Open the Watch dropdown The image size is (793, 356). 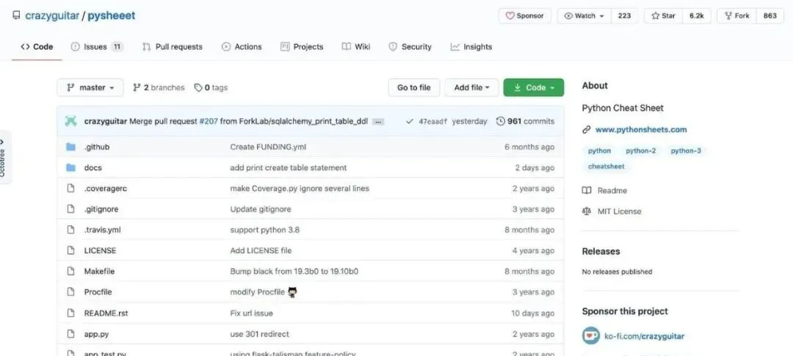(x=584, y=15)
